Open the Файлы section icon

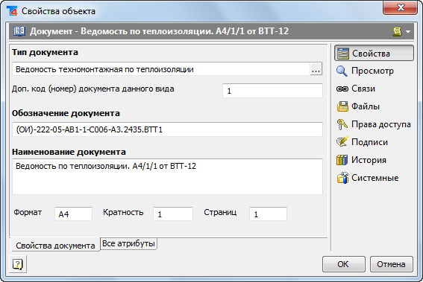[x=342, y=106]
